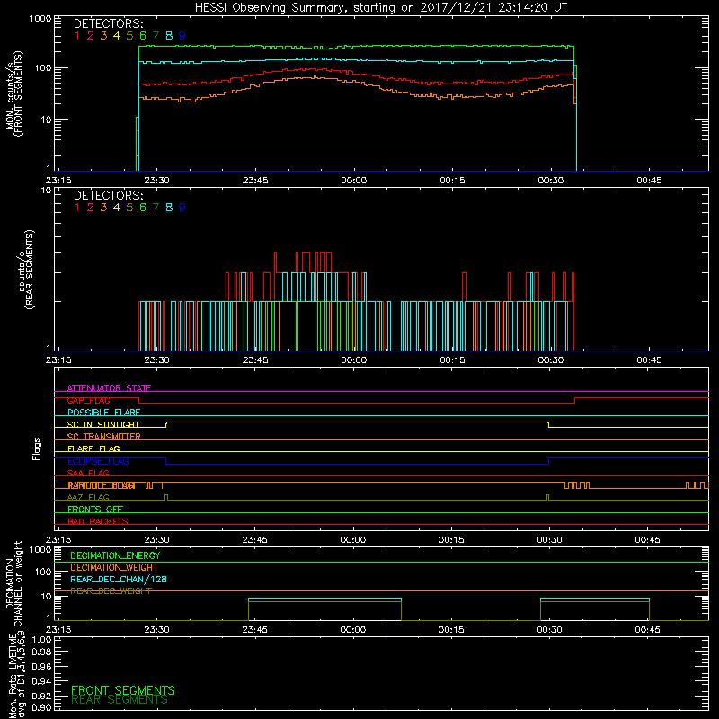This screenshot has width=719, height=719.
Task: Select detector 8 in rear segments legend
Action: 169,208
